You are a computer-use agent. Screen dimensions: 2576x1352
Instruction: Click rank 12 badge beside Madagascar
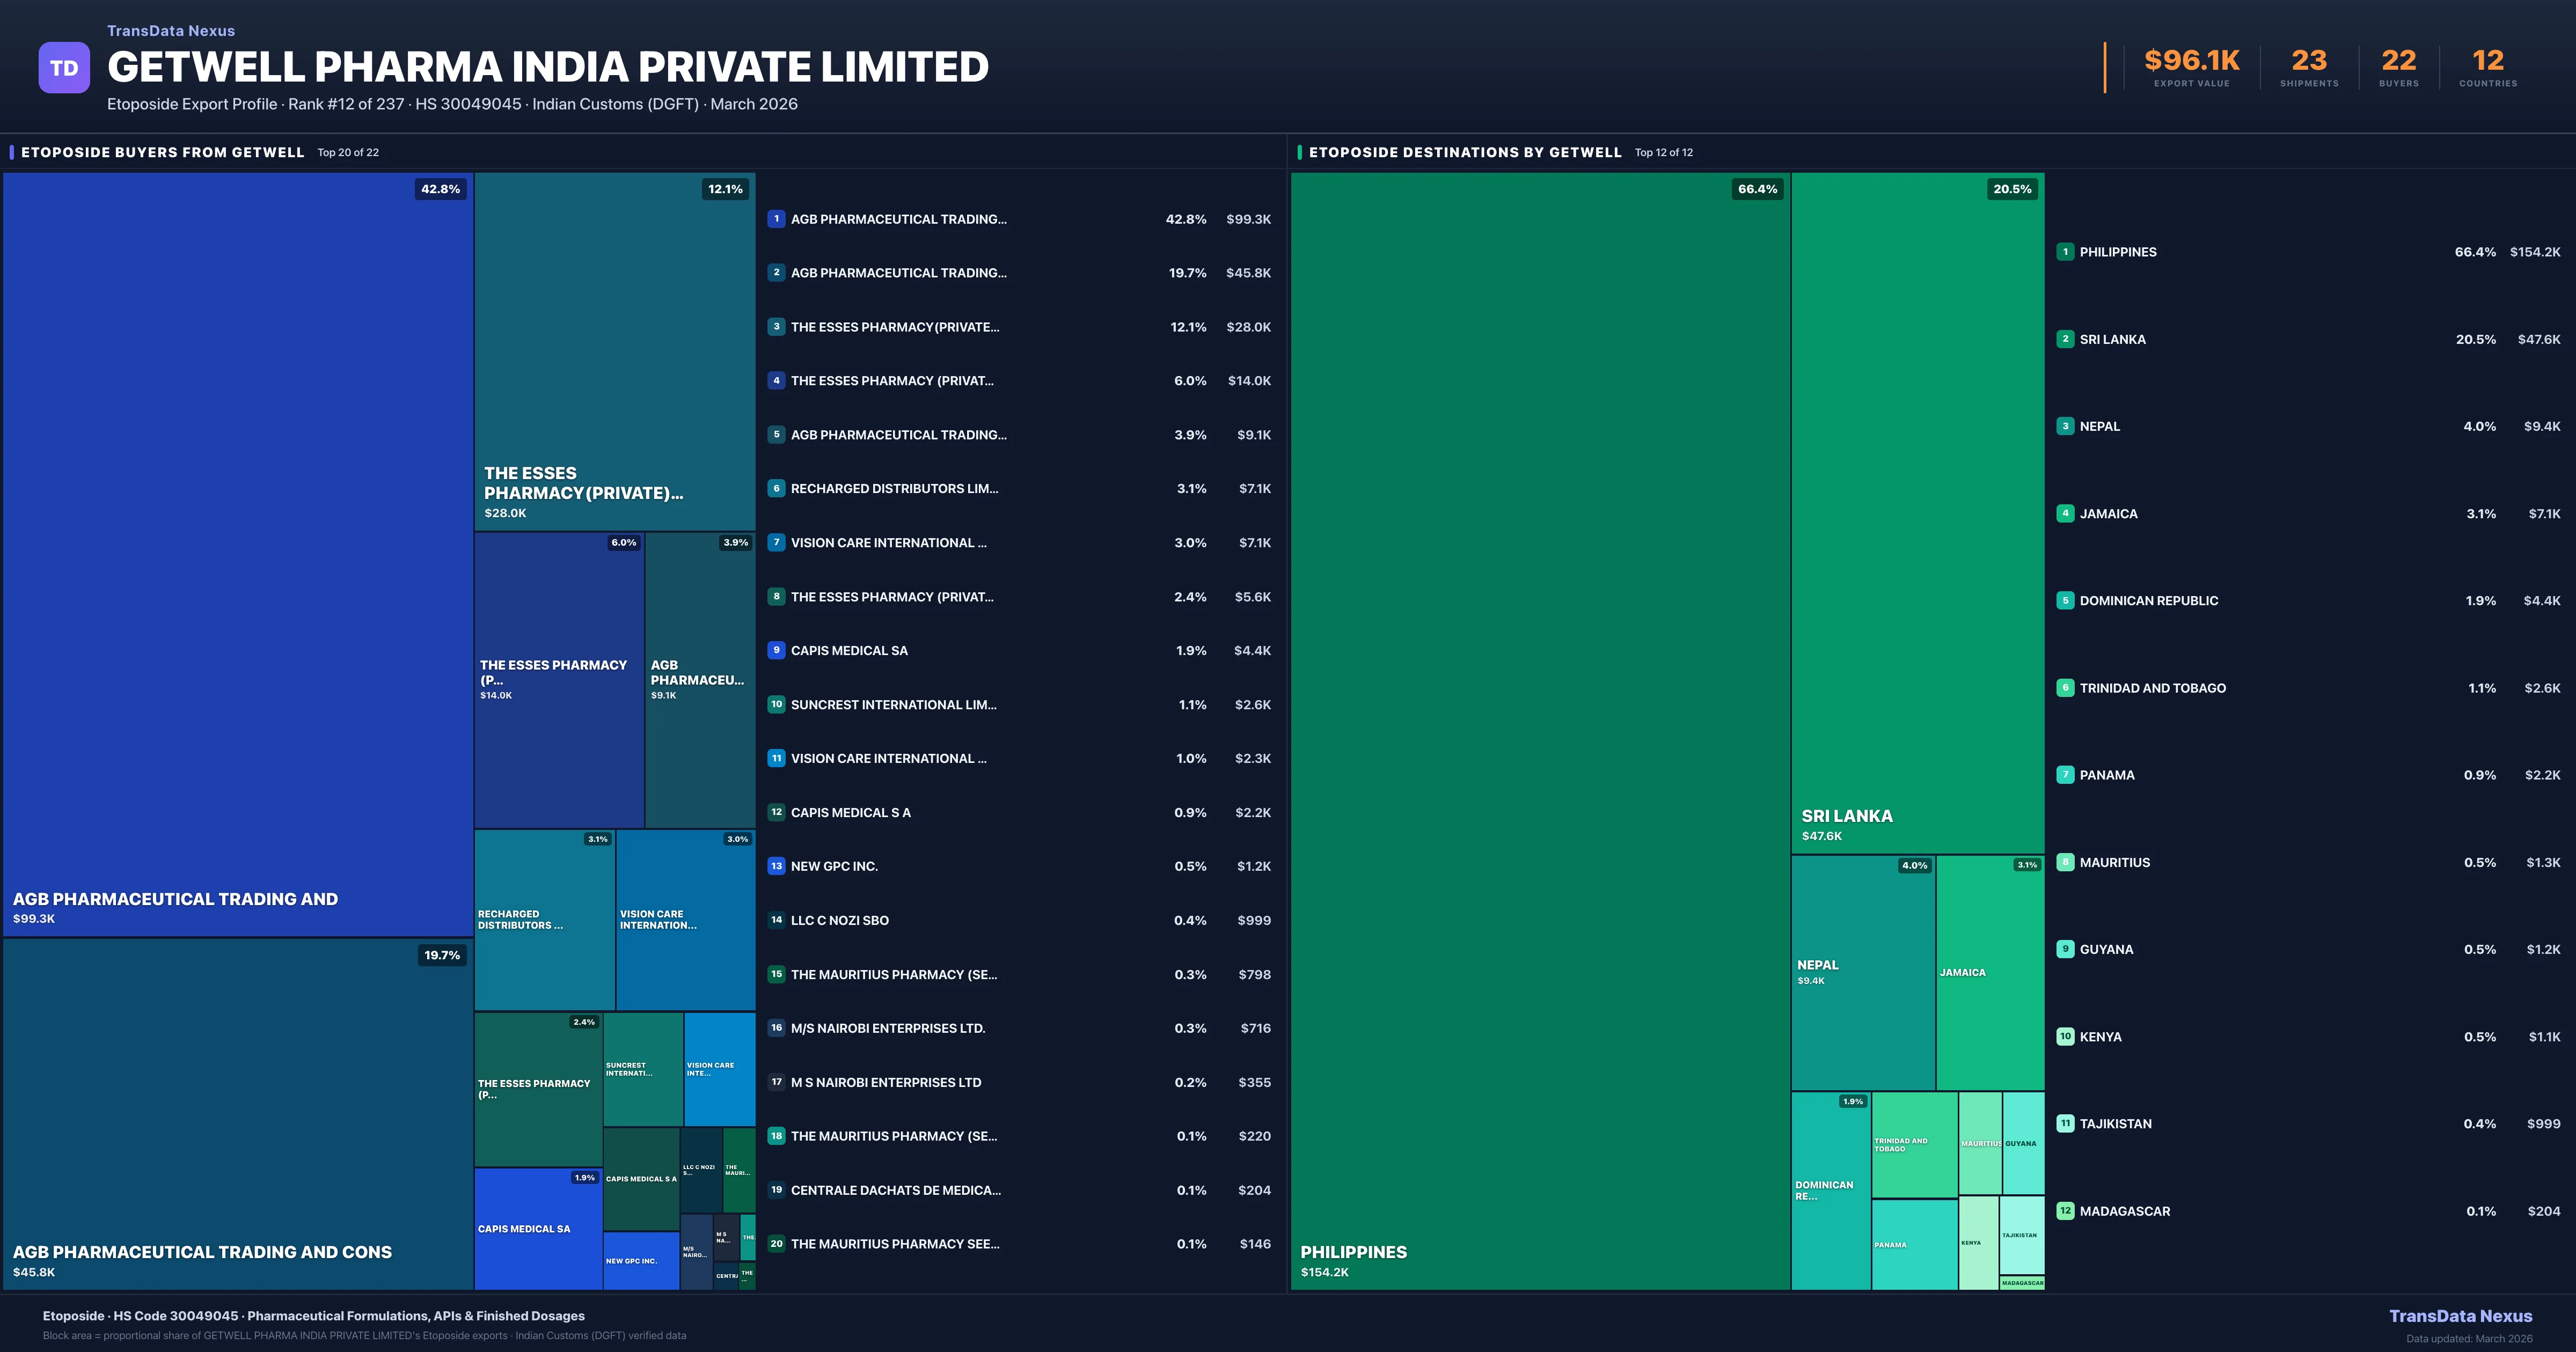2065,1211
